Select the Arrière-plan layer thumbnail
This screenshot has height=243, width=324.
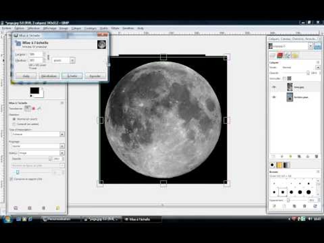[x=290, y=97]
